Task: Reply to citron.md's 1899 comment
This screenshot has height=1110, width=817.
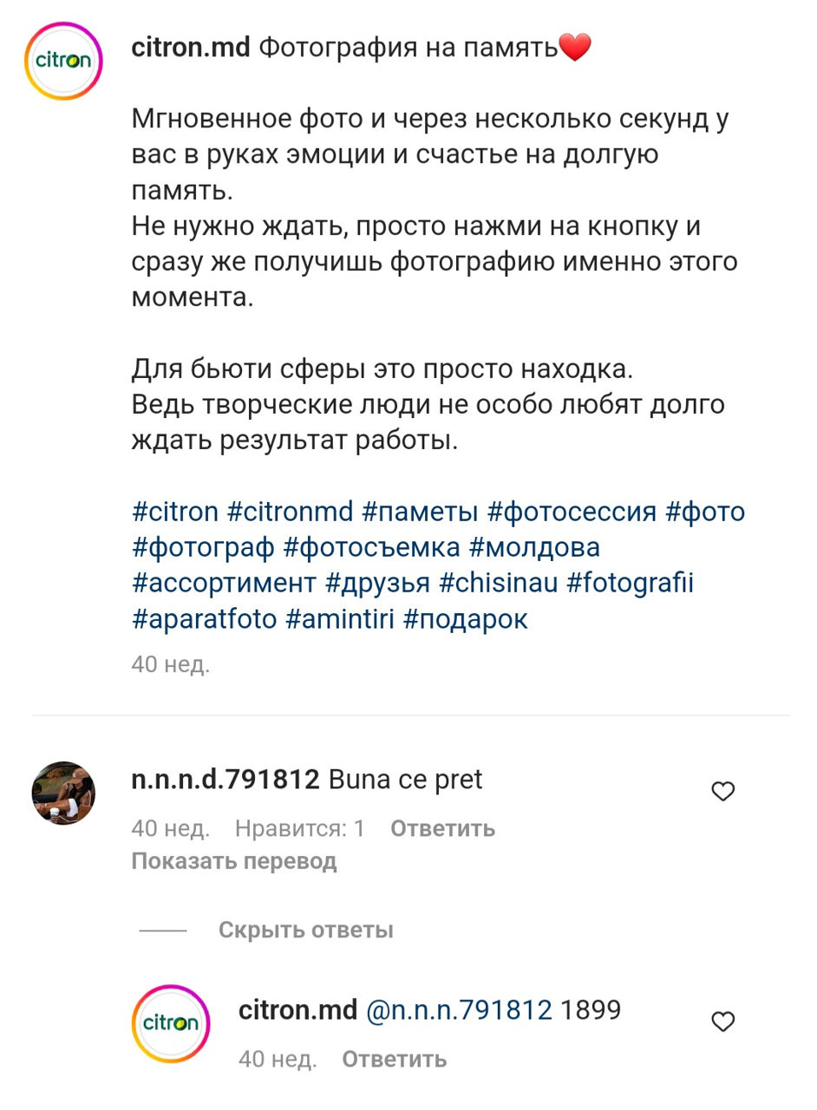Action: (394, 1059)
